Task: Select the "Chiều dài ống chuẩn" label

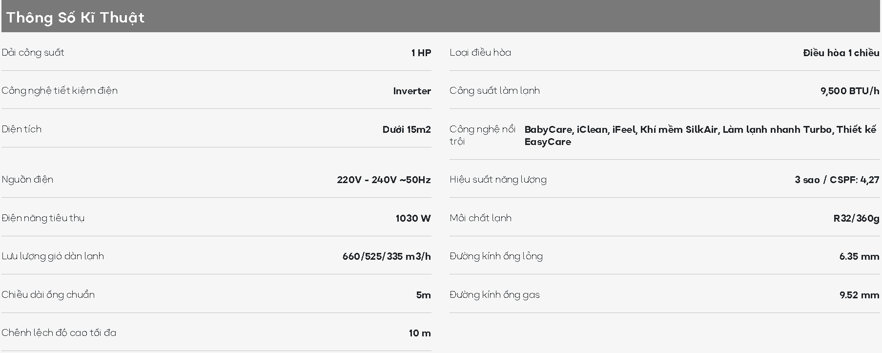Action: [x=48, y=295]
